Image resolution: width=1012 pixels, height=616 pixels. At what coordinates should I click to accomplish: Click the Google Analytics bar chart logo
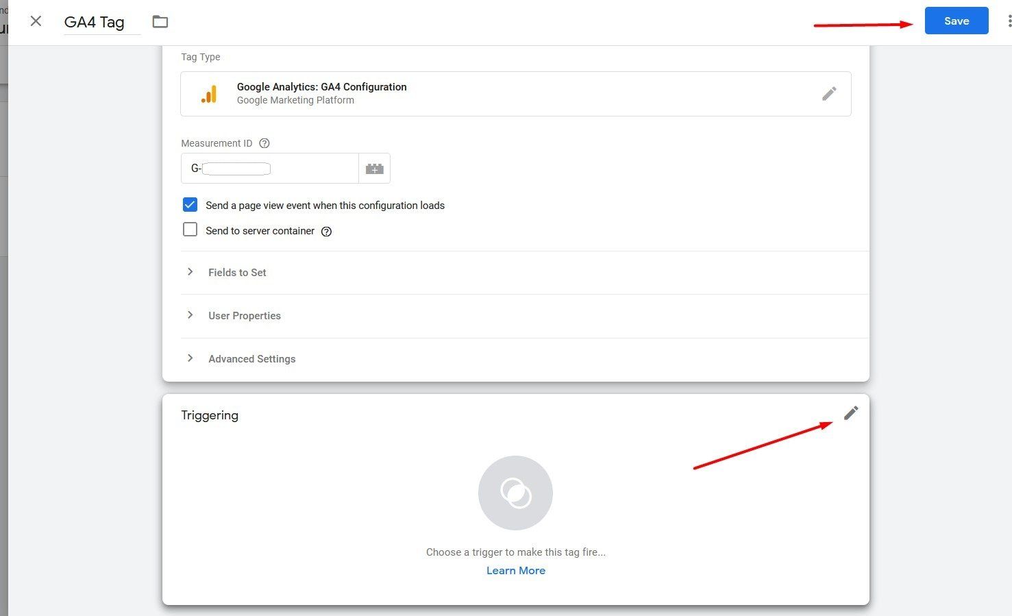(209, 94)
